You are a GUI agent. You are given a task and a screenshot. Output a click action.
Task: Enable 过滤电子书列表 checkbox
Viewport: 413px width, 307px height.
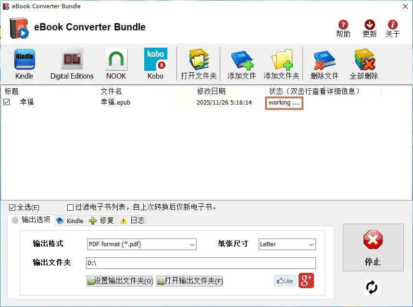[70, 207]
